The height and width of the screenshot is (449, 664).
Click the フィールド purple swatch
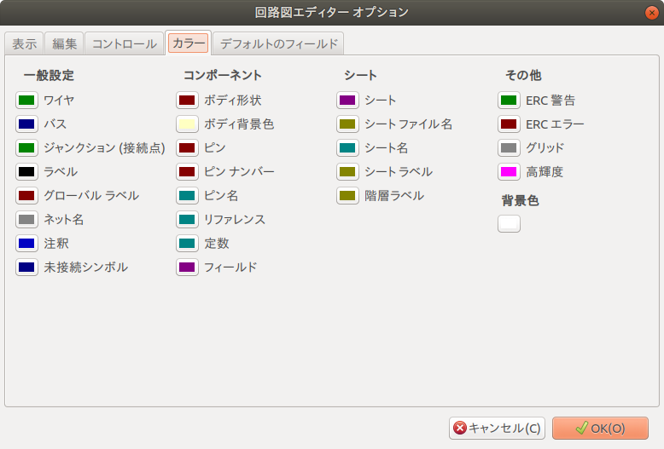(187, 268)
